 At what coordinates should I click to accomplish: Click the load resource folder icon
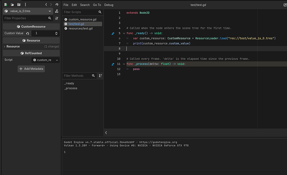[x=12, y=5]
